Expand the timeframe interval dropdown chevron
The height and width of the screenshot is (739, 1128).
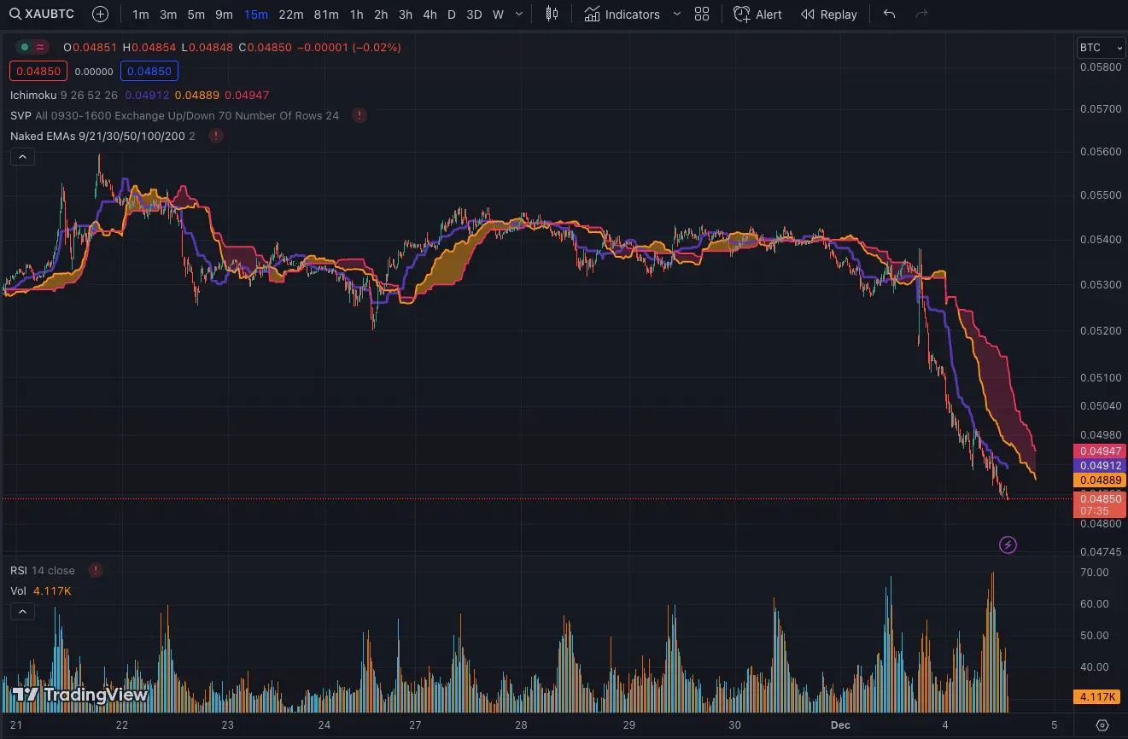coord(519,15)
